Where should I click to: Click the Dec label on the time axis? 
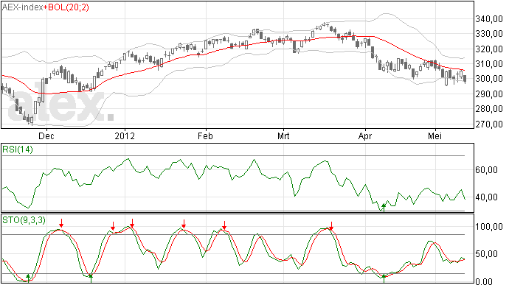46,136
